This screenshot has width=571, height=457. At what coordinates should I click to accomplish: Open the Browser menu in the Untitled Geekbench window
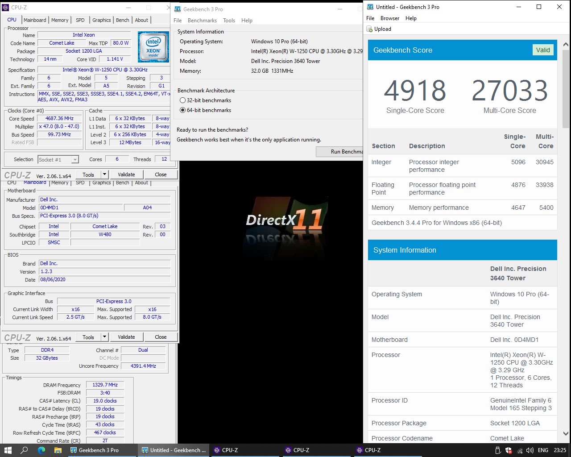click(x=390, y=18)
